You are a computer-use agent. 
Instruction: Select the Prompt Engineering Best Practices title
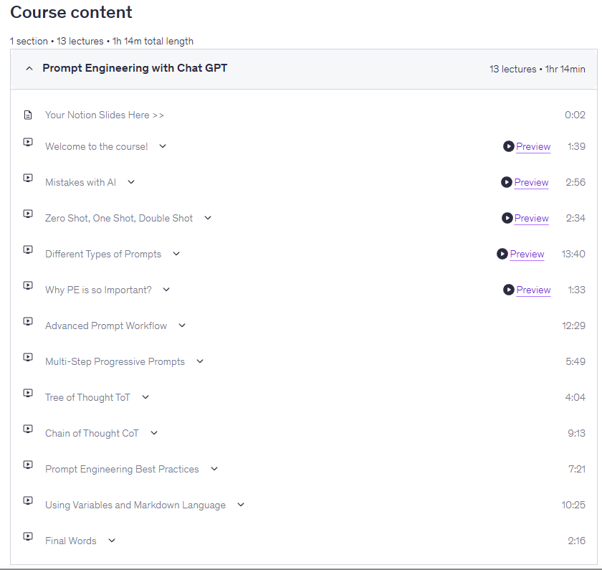click(x=122, y=469)
